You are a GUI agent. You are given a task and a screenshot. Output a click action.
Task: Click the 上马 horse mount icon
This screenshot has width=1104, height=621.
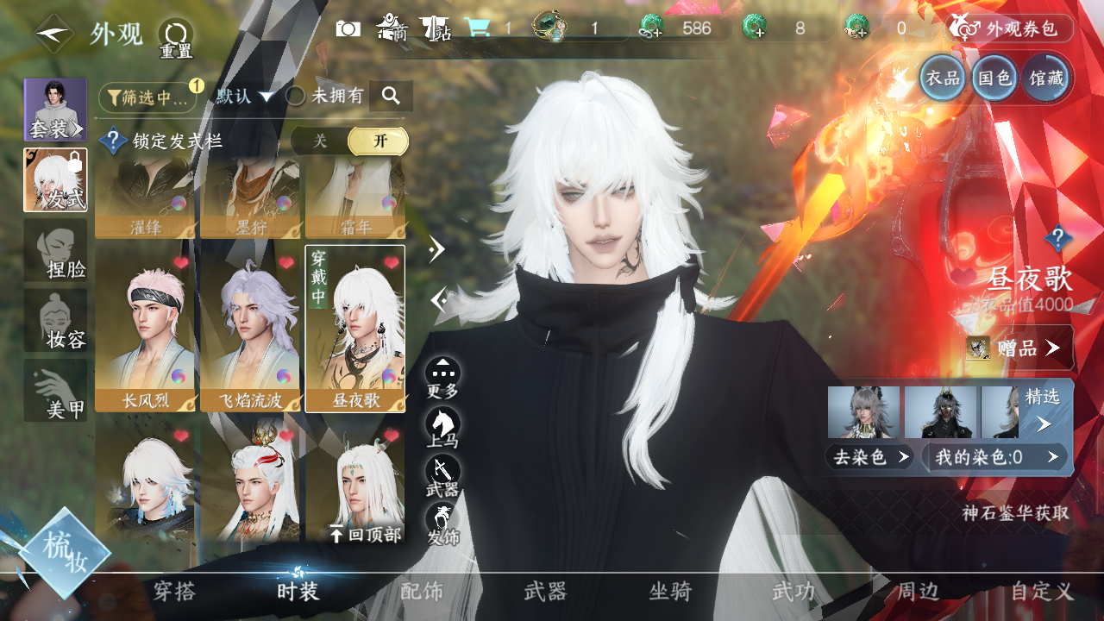tap(442, 424)
